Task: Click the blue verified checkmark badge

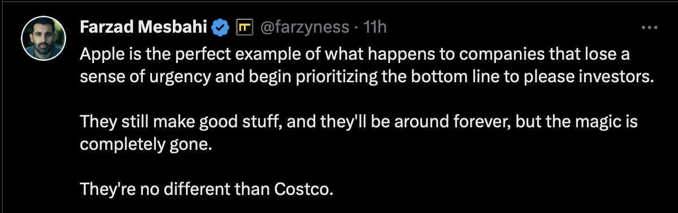Action: pos(220,26)
